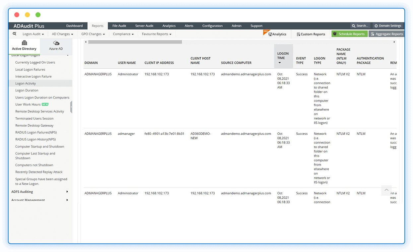Click the SOURCE COMPUTER column header
The width and height of the screenshot is (413, 252).
click(x=236, y=63)
